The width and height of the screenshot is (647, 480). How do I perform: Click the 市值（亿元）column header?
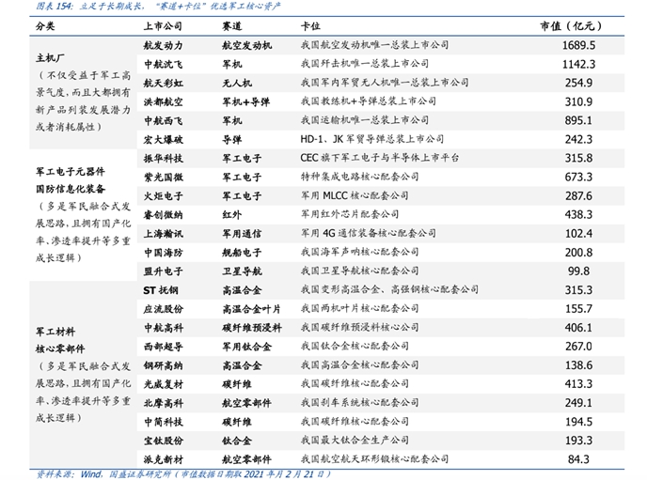click(571, 26)
